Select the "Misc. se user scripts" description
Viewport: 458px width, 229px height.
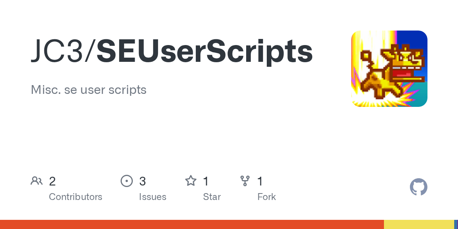[89, 90]
